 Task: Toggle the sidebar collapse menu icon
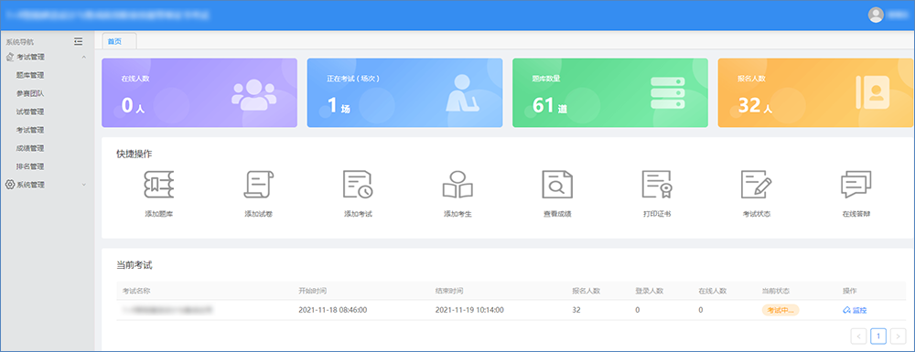click(78, 41)
